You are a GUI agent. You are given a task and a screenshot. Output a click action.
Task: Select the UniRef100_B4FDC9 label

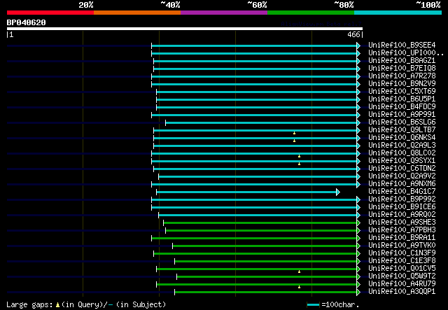tap(402, 107)
